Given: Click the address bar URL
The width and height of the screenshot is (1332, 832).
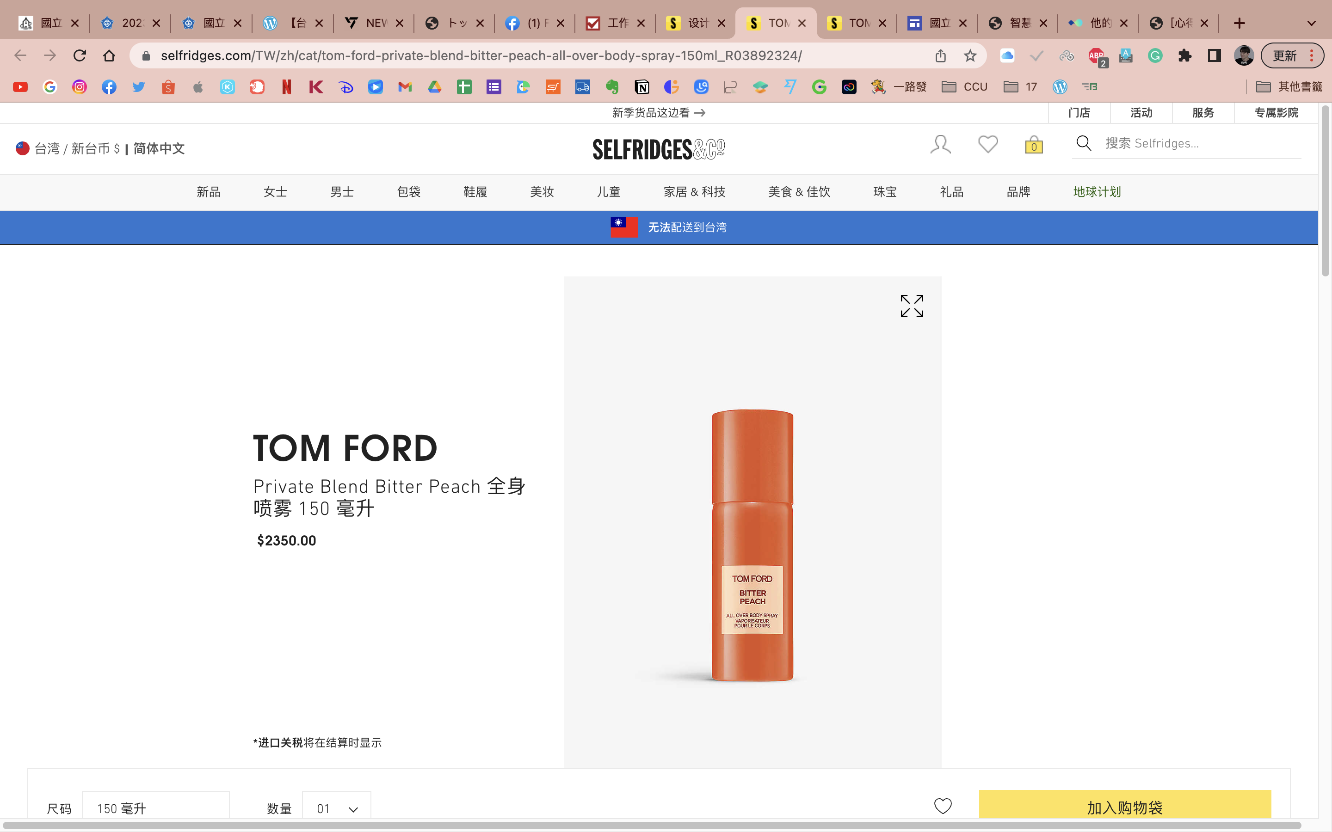Looking at the screenshot, I should [481, 55].
